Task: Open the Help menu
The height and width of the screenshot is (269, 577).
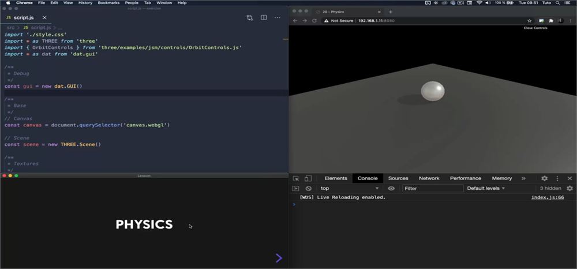Action: tap(182, 2)
